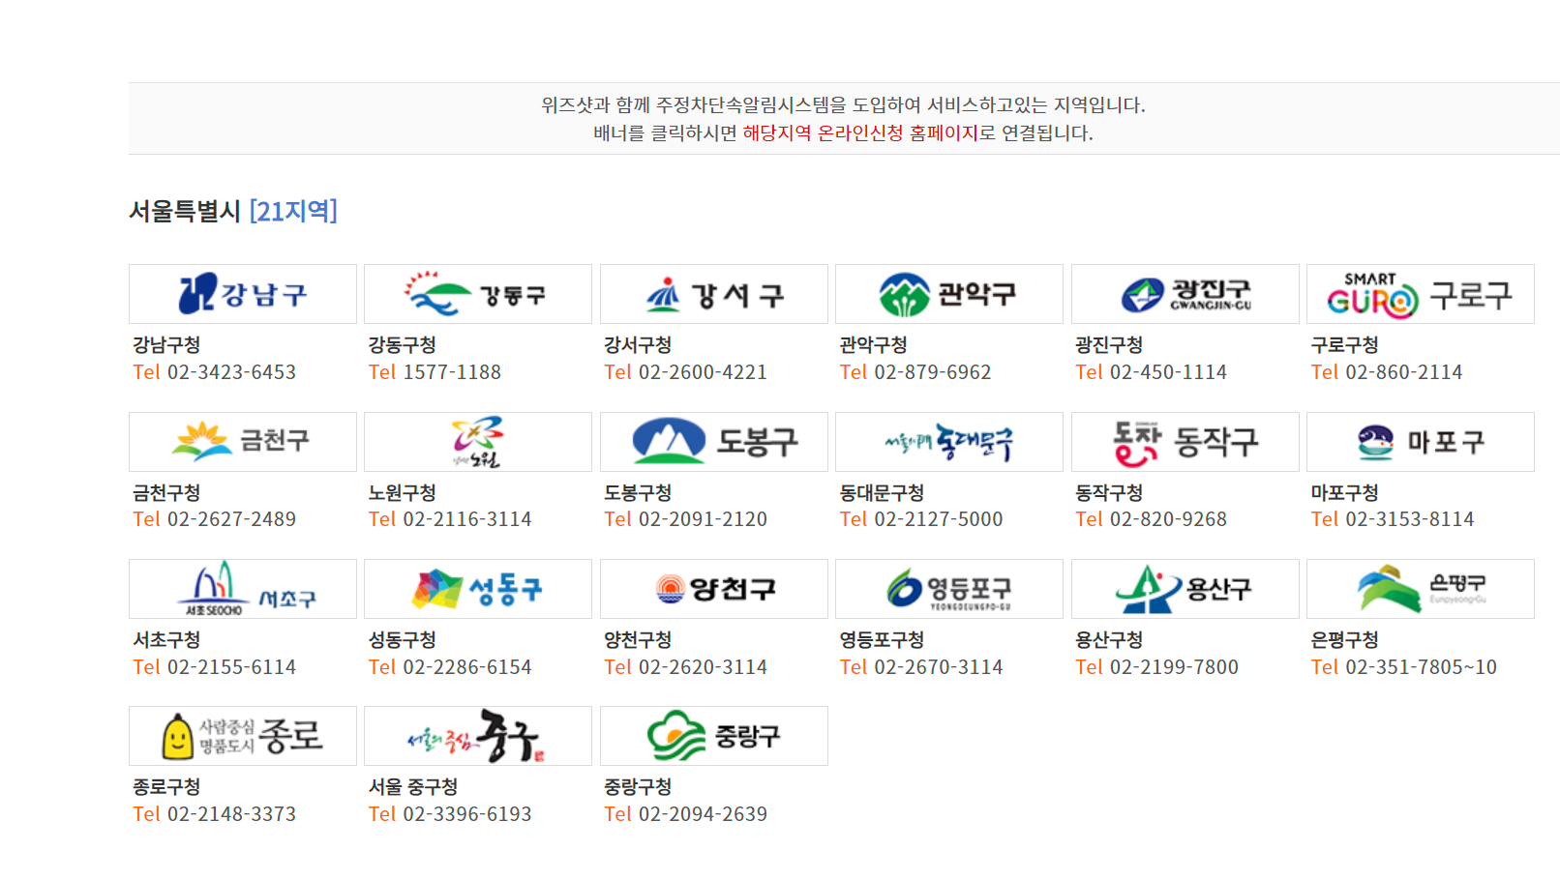Image resolution: width=1560 pixels, height=880 pixels.
Task: Open the 금천구 flower logo banner
Action: [x=242, y=442]
